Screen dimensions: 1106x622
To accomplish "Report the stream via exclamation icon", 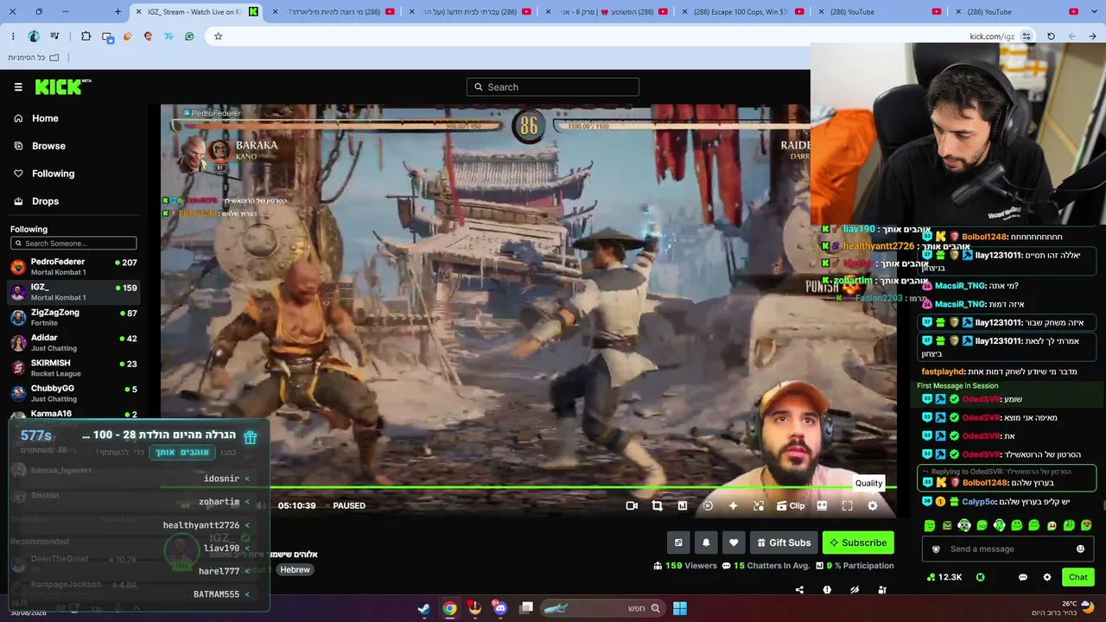I will [x=827, y=590].
